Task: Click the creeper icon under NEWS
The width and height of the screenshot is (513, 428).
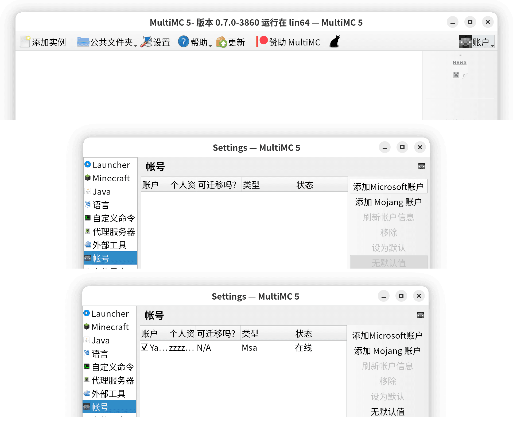Action: pyautogui.click(x=456, y=75)
